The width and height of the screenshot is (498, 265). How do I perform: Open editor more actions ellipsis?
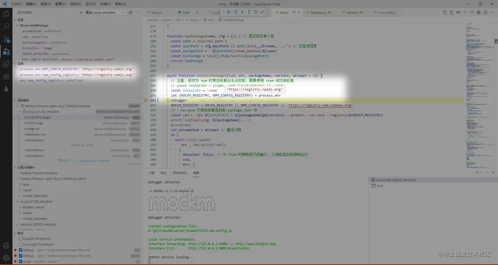point(492,13)
